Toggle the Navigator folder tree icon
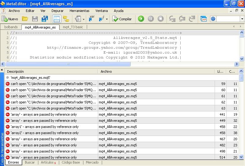This screenshot has width=245, height=166. [66, 19]
